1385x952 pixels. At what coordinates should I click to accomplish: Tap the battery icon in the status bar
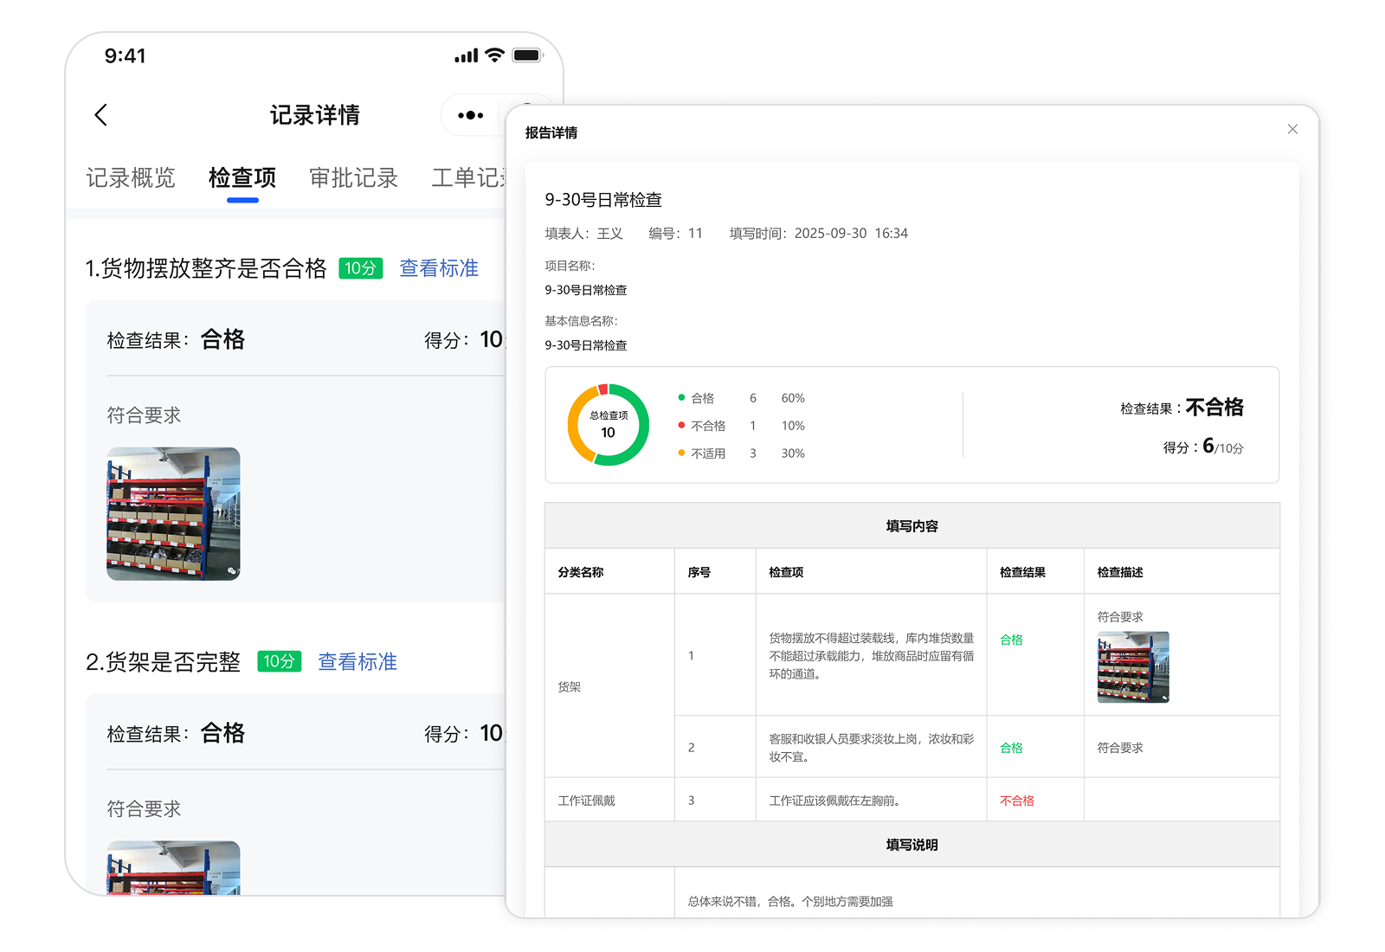coord(526,55)
